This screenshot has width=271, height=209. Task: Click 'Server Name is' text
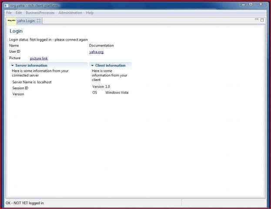pos(24,82)
